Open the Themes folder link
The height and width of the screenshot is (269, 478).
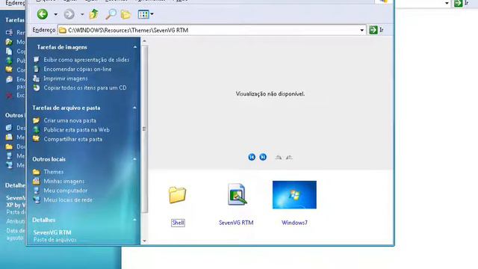(54, 172)
